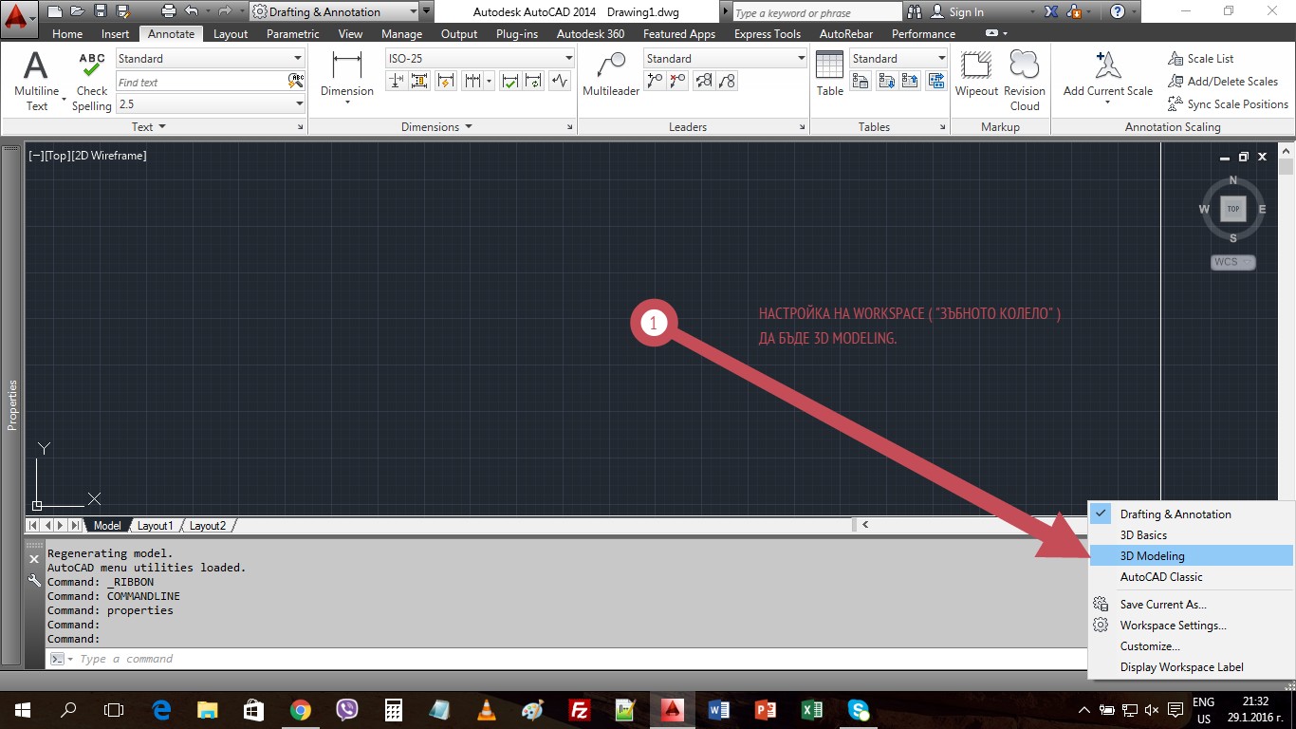Click Display Workspace Label menu entry
Screen dimensions: 1296x729
[1192, 667]
